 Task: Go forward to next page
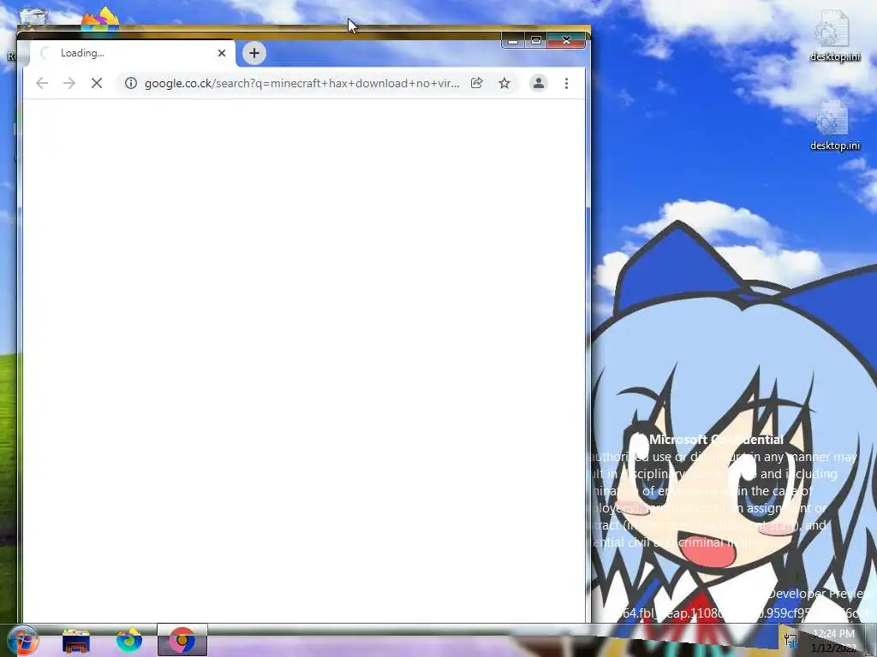click(x=69, y=83)
